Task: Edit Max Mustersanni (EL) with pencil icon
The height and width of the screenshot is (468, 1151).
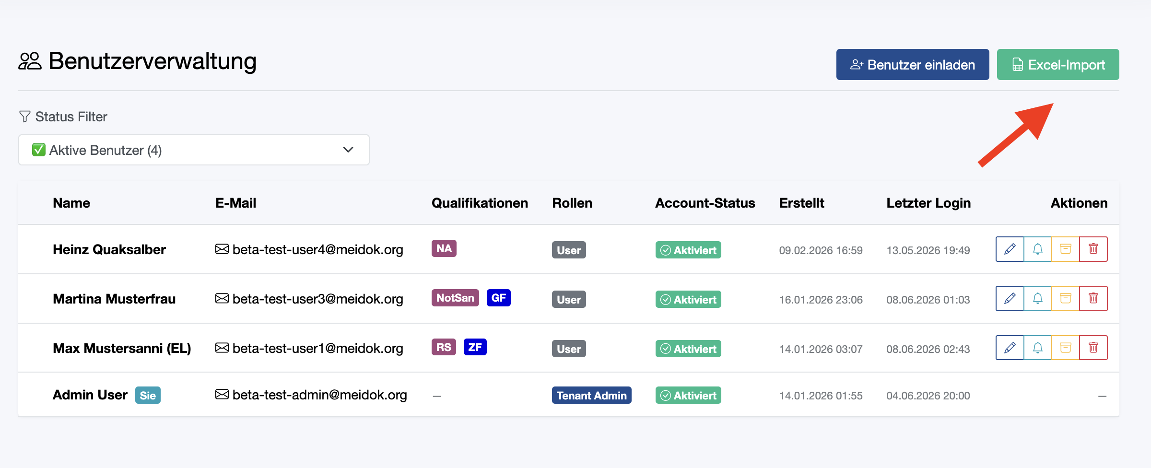Action: tap(1010, 348)
